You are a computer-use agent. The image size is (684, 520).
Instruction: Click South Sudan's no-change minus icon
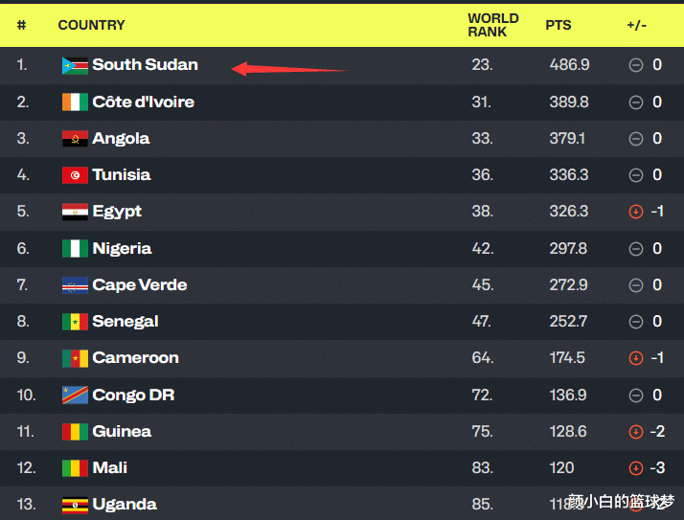635,65
